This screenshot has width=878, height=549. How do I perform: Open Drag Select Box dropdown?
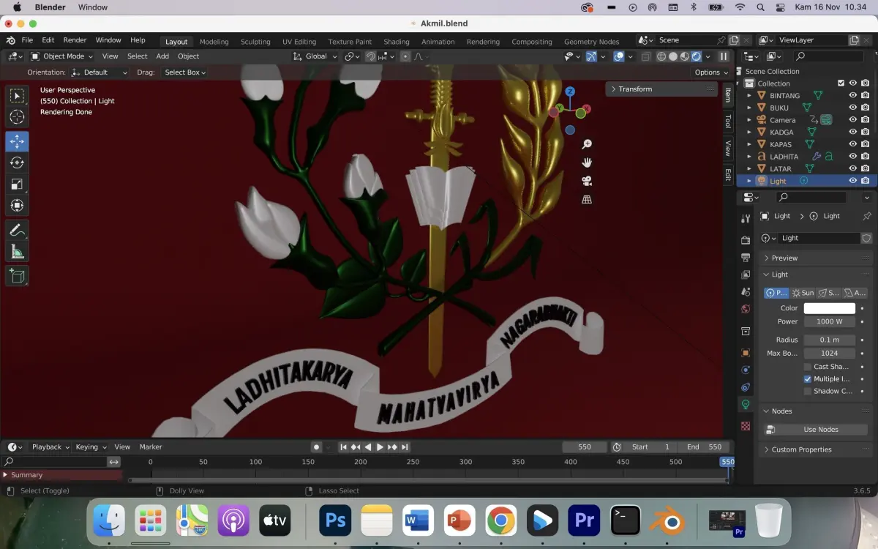pyautogui.click(x=184, y=72)
